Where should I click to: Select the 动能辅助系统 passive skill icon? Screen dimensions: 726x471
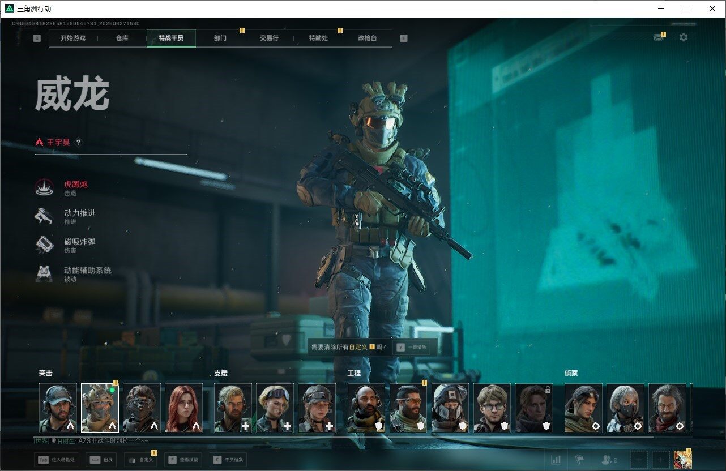[x=44, y=273]
